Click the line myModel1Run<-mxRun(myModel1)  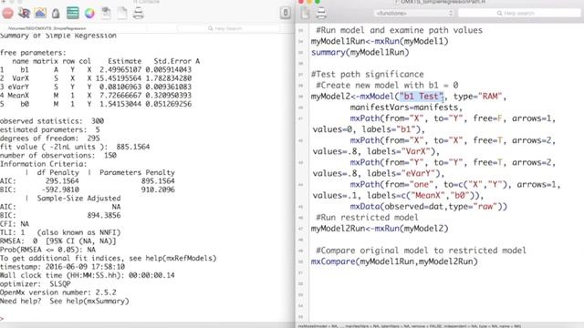[380, 41]
